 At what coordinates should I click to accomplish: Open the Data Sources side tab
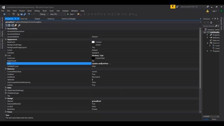pyautogui.click(x=2, y=43)
